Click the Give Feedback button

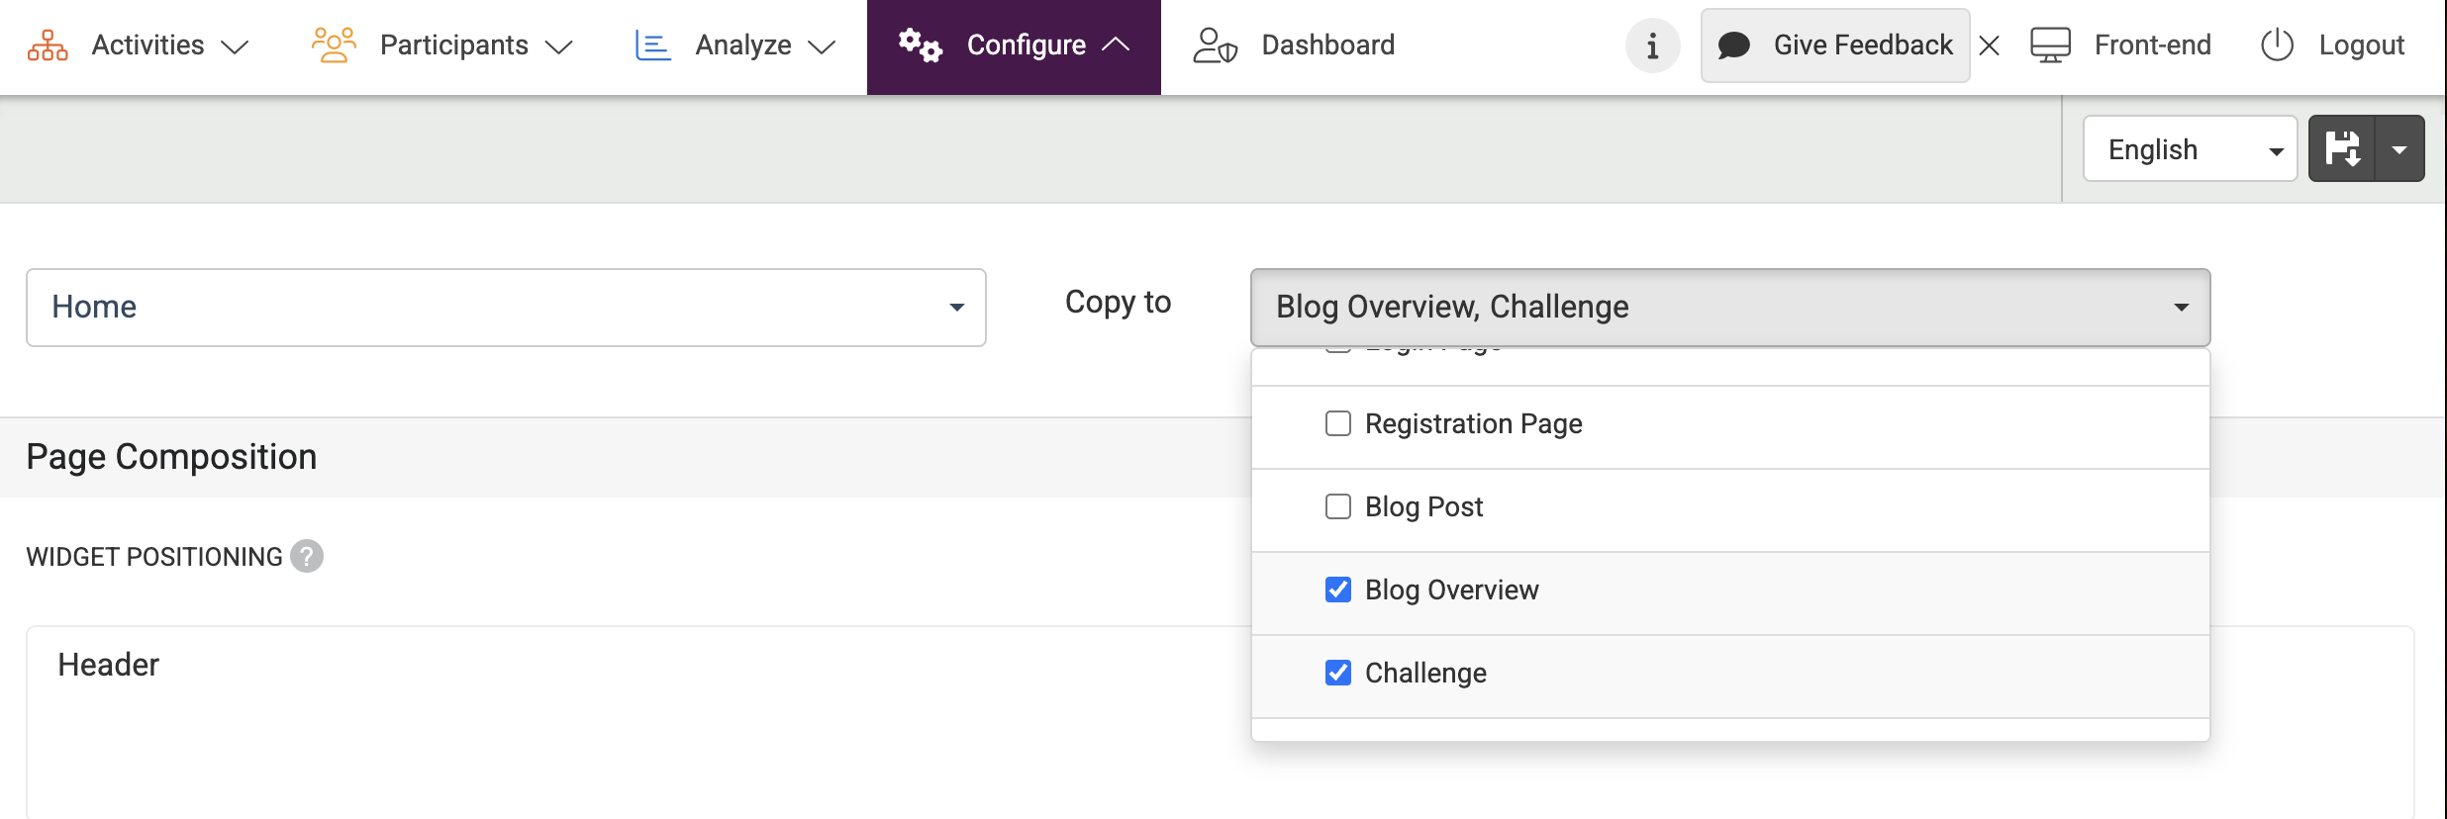(1834, 45)
